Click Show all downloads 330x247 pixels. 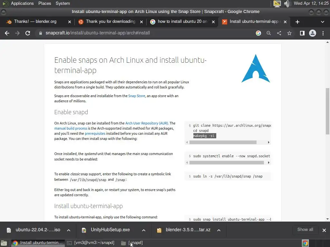coord(305,230)
